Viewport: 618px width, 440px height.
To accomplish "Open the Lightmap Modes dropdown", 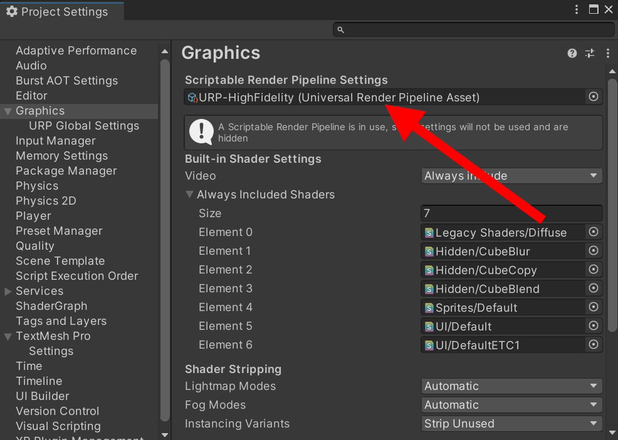I will click(511, 386).
